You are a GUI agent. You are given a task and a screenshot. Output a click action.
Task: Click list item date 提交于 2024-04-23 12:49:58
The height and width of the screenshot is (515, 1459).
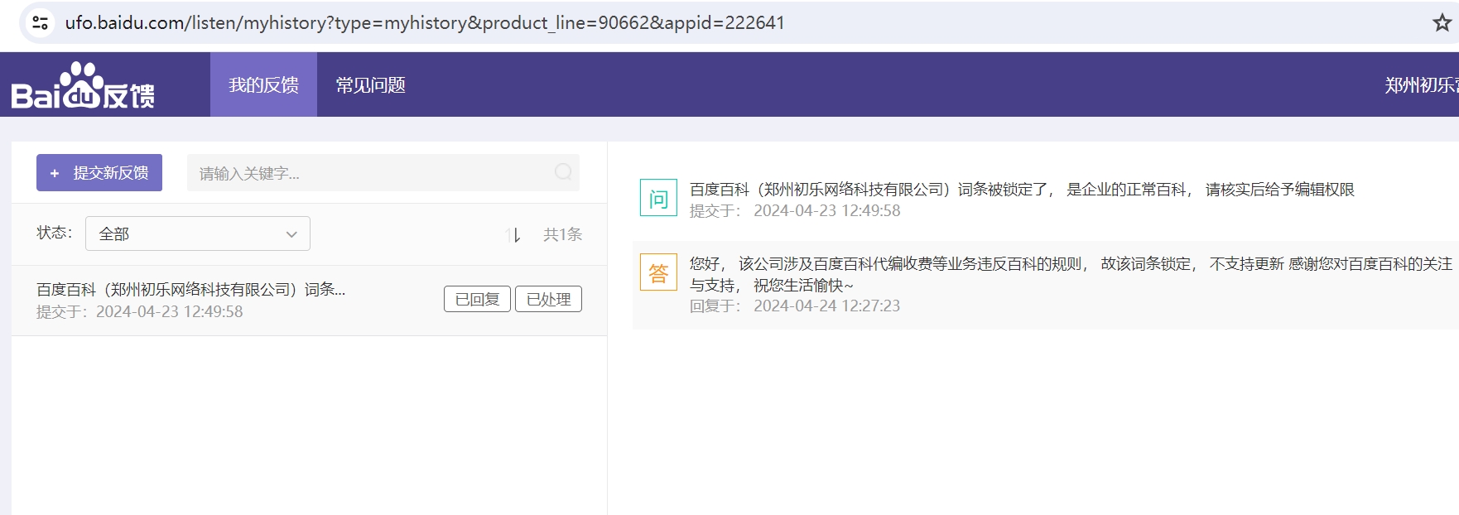point(140,311)
